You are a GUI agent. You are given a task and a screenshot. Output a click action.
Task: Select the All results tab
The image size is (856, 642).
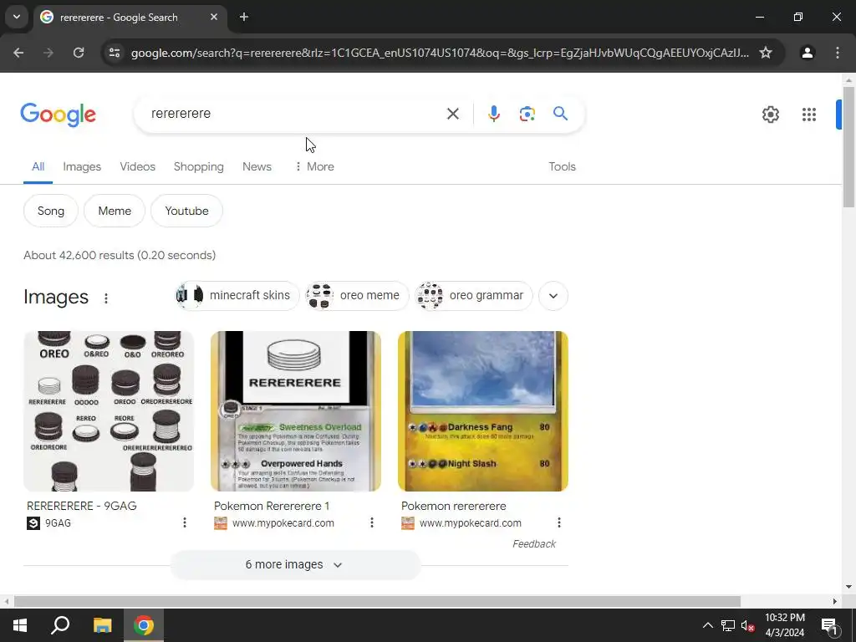[x=38, y=166]
